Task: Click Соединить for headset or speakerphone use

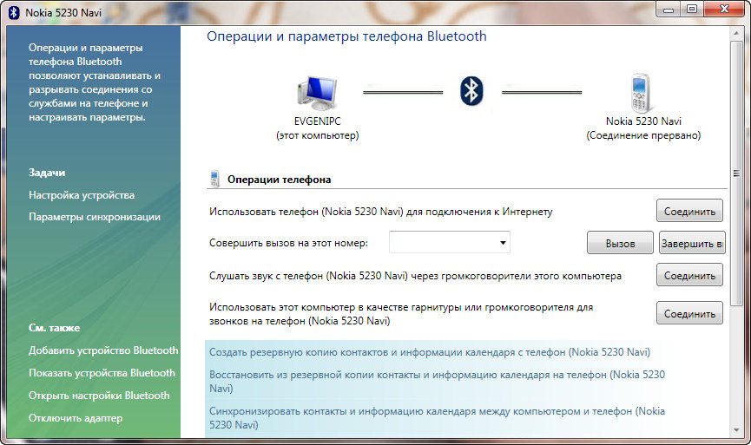Action: (689, 313)
